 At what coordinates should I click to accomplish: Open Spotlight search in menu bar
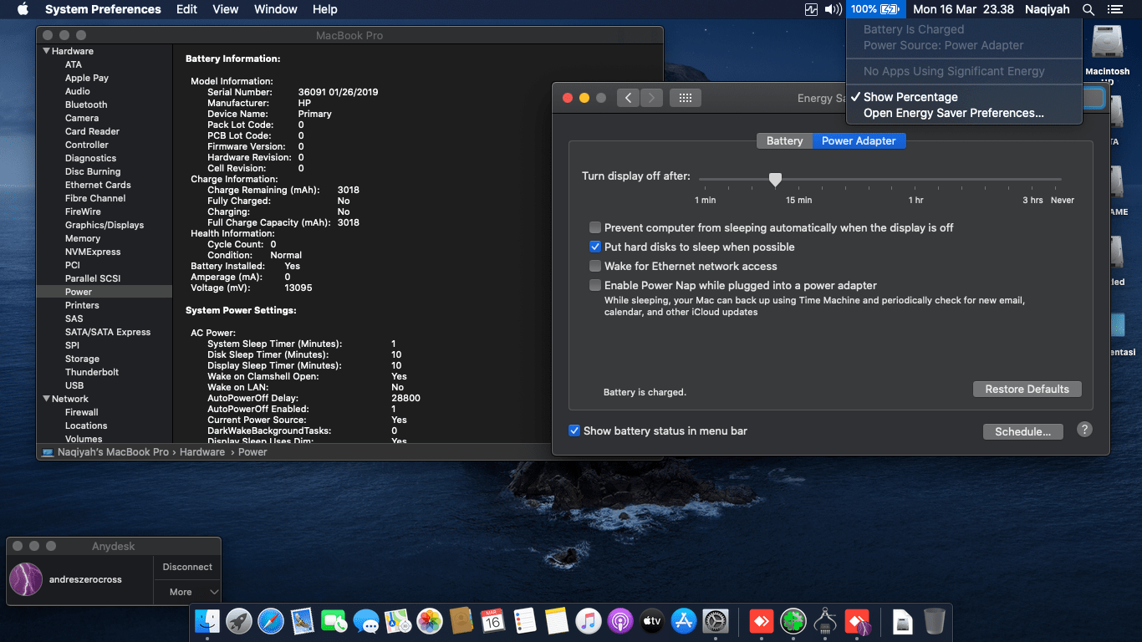[x=1088, y=9]
